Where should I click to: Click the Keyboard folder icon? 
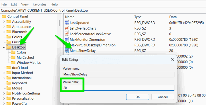[8, 83]
